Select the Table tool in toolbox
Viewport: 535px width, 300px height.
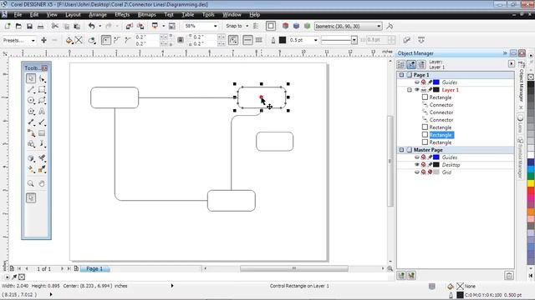tap(42, 133)
